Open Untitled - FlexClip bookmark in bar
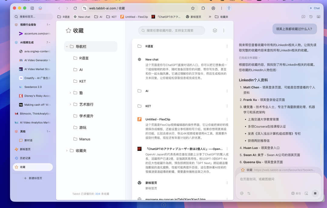The width and height of the screenshot is (327, 208). [134, 17]
